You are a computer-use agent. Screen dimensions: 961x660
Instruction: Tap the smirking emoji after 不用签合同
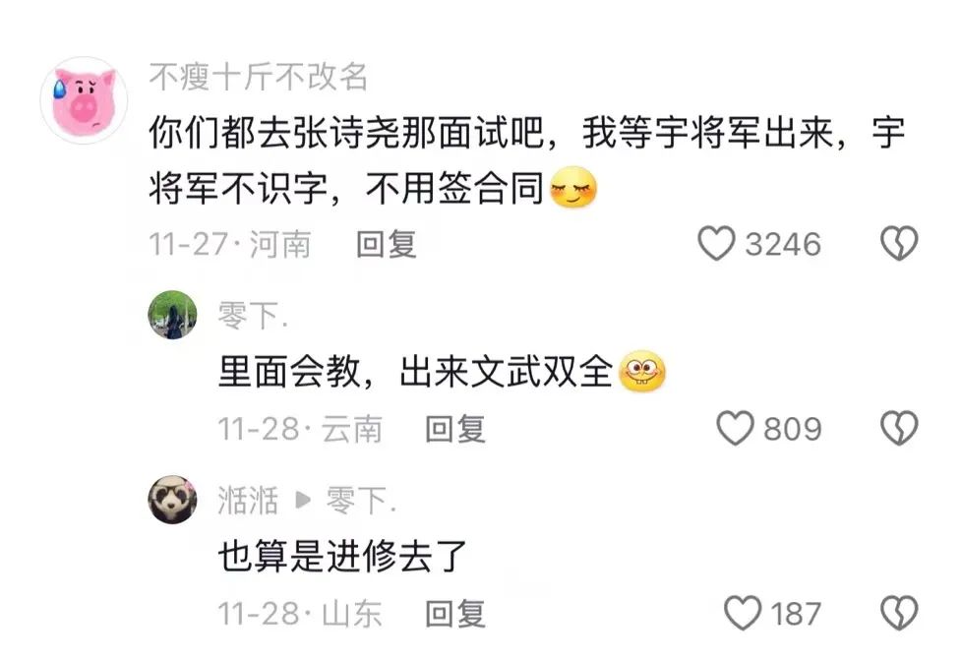(x=573, y=187)
